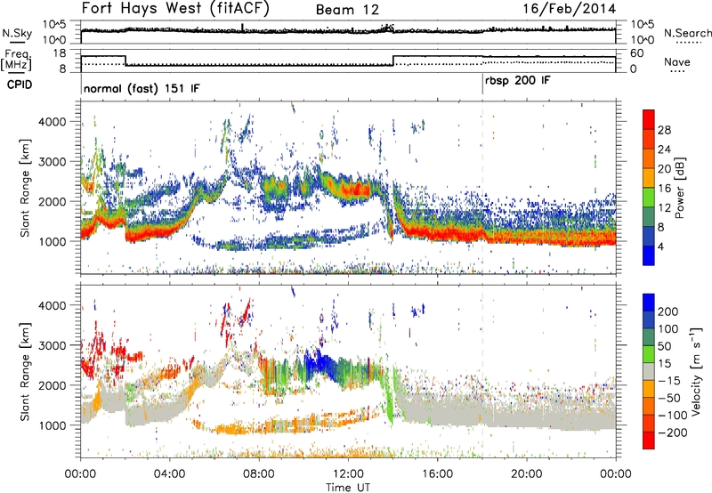Click the gray velocity segment between 15 and -15
Screen dimensions: 712x493
(x=649, y=372)
